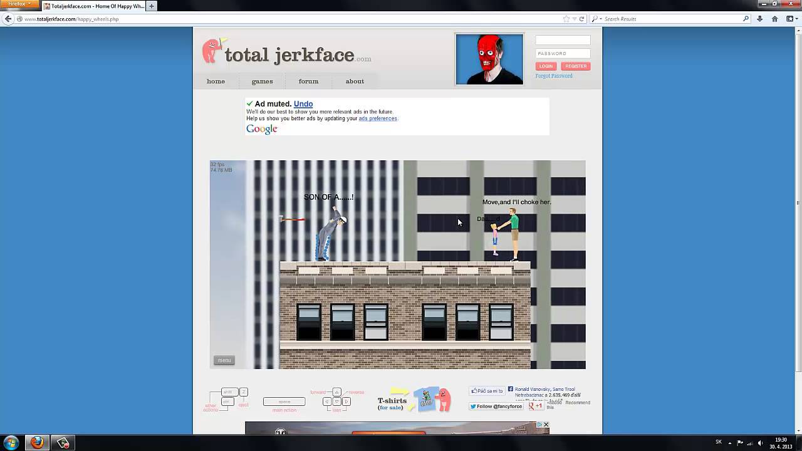Close the bottom banner ad
This screenshot has height=451, width=802.
(x=546, y=425)
